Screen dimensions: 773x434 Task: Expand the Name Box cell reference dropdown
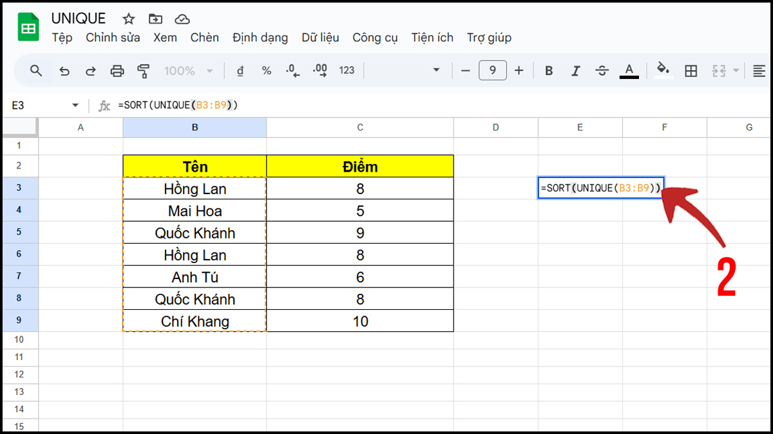tap(75, 105)
